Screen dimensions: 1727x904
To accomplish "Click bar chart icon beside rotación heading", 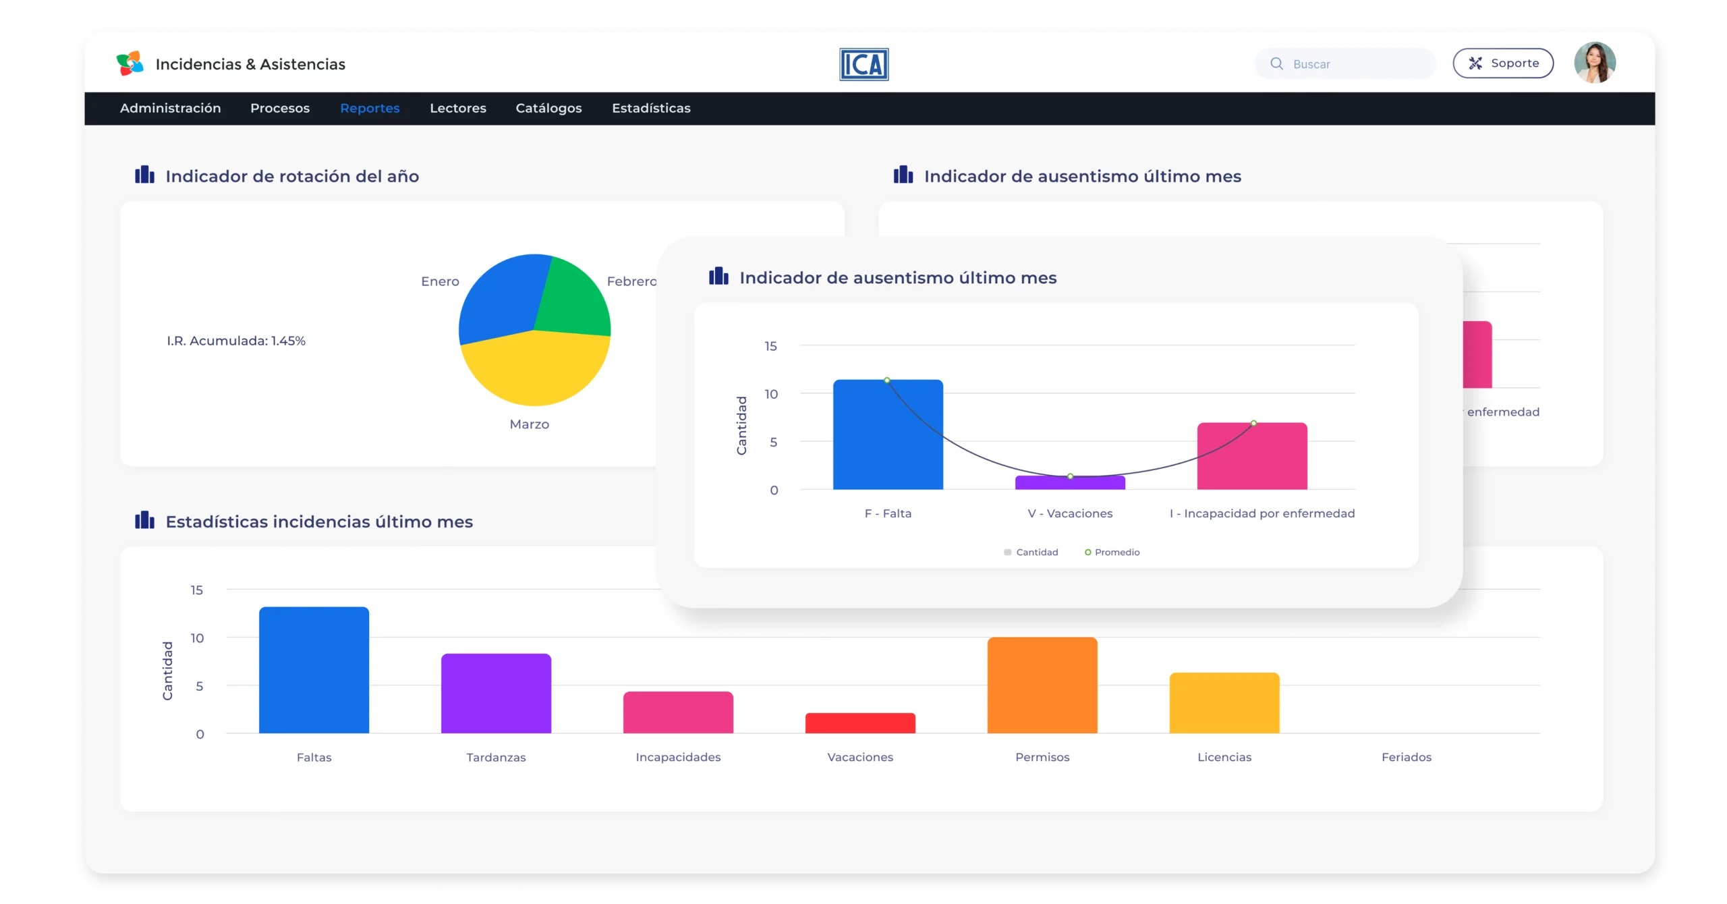I will 144,175.
